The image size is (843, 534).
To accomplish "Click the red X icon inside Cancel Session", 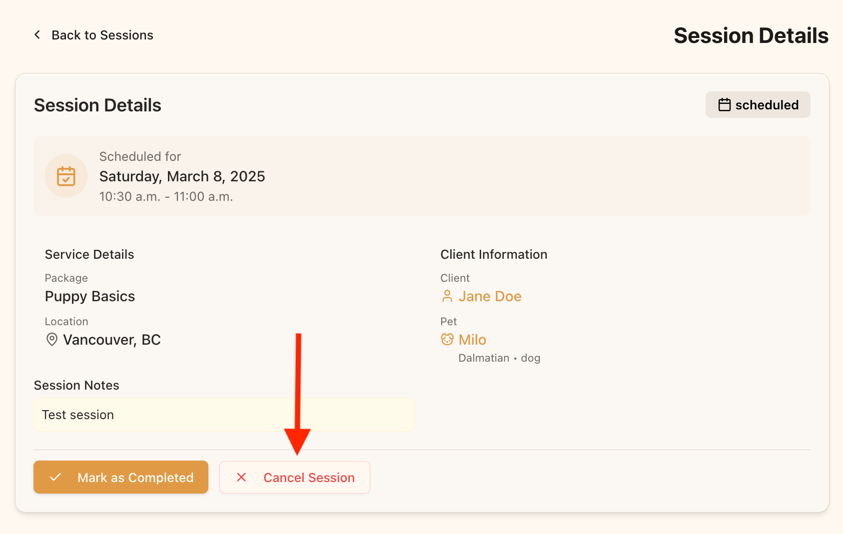I will 241,477.
